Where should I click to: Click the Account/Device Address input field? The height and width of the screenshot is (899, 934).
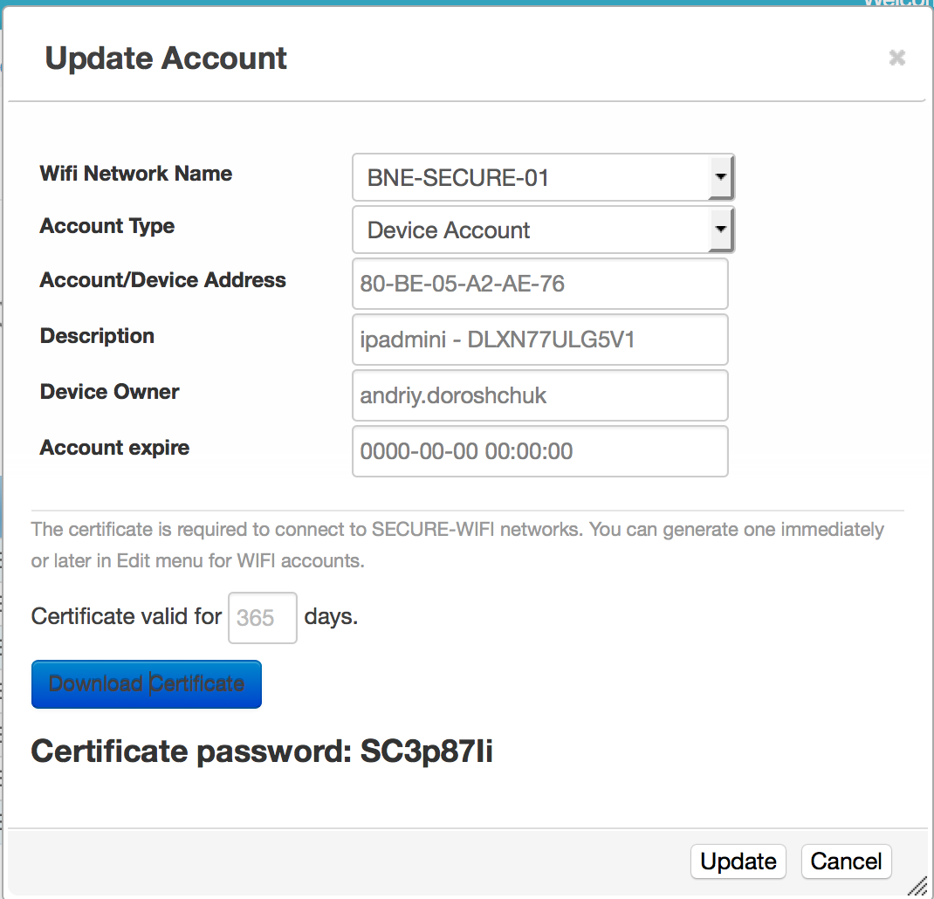tap(539, 284)
